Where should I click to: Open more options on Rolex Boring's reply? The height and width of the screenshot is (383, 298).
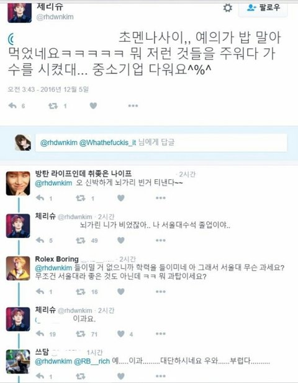pyautogui.click(x=161, y=291)
